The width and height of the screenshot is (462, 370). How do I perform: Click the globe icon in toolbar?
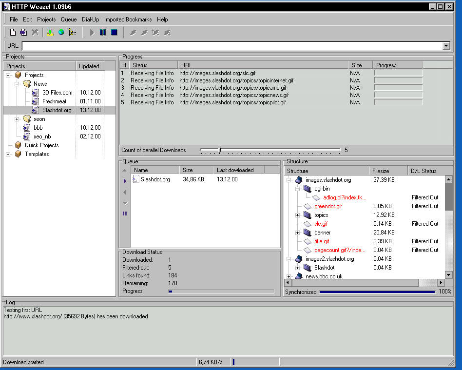[61, 33]
